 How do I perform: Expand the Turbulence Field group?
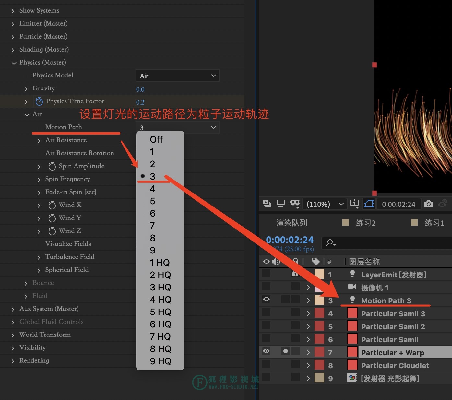pyautogui.click(x=39, y=257)
